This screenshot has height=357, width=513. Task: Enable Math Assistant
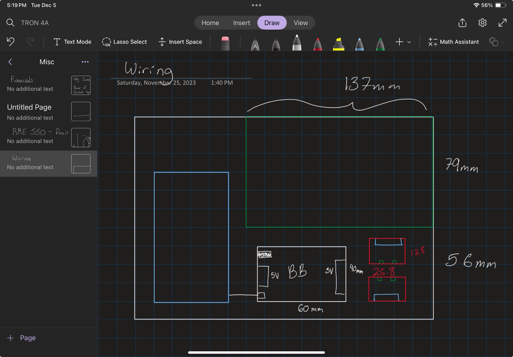454,42
